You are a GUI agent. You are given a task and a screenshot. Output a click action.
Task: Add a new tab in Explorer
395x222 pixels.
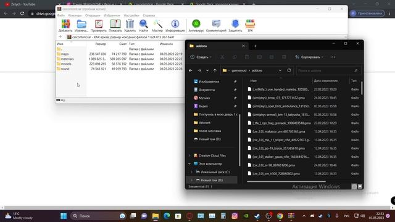coord(255,46)
